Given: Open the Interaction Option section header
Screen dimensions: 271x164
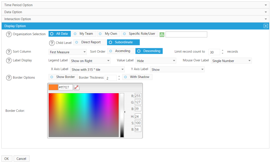Looking at the screenshot, I should click(x=135, y=19).
